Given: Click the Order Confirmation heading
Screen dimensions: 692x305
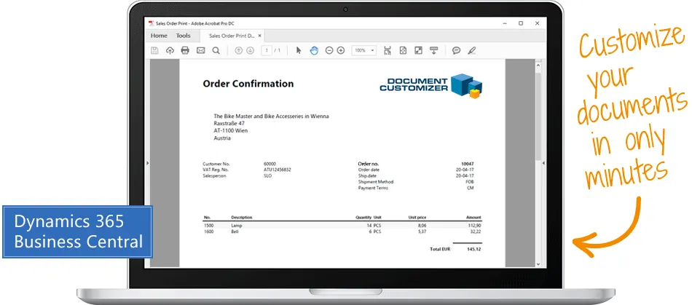Looking at the screenshot, I should (248, 84).
